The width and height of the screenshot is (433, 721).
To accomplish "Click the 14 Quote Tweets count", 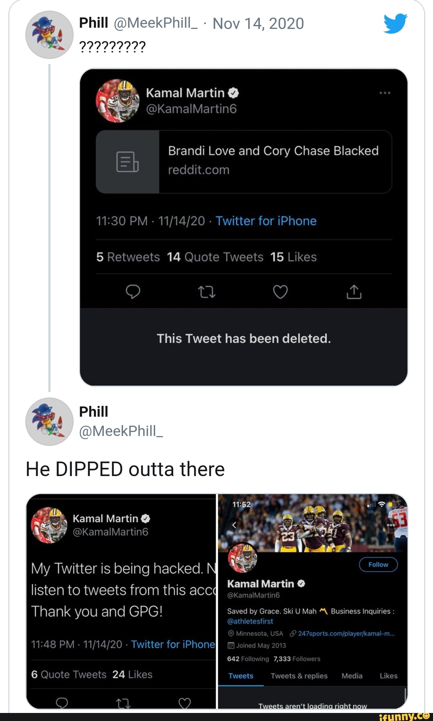I will point(215,257).
